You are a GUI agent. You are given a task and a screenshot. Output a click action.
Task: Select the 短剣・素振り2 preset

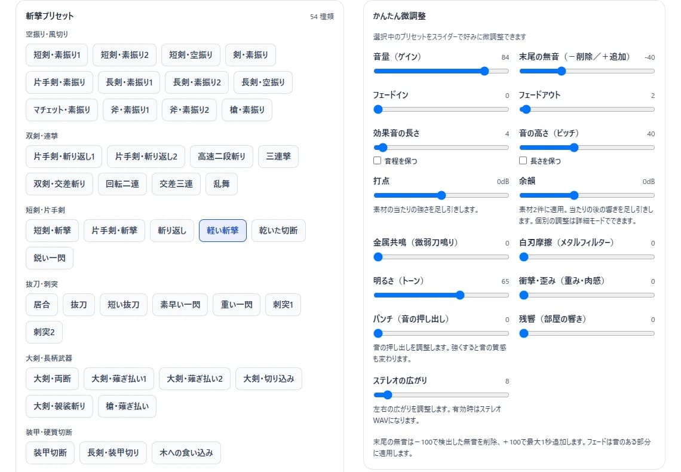tap(124, 55)
